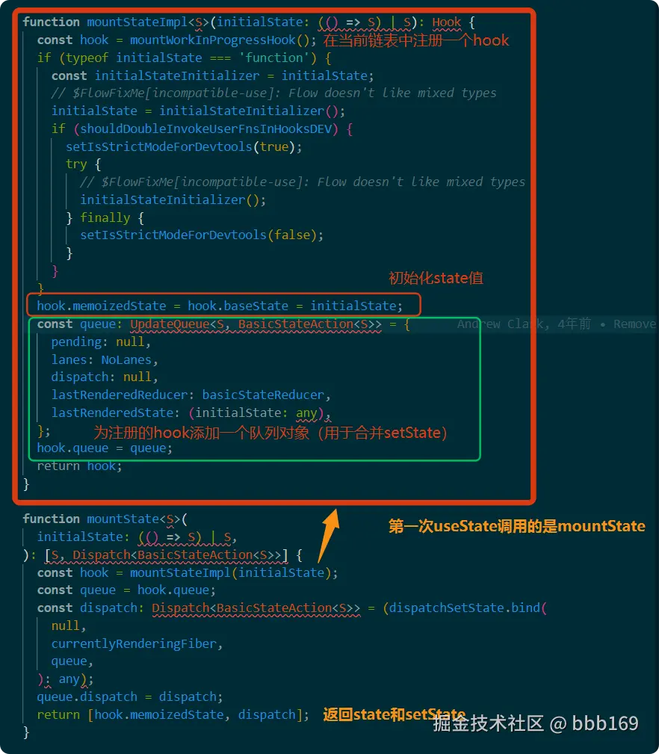The width and height of the screenshot is (659, 754).
Task: Click the "try {" line
Action: pos(83,164)
